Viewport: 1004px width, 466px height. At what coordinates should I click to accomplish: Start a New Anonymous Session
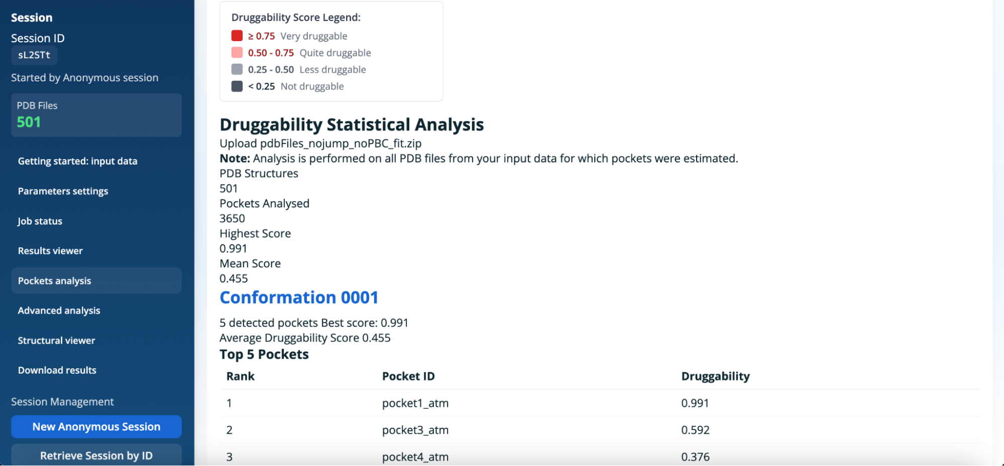[96, 427]
